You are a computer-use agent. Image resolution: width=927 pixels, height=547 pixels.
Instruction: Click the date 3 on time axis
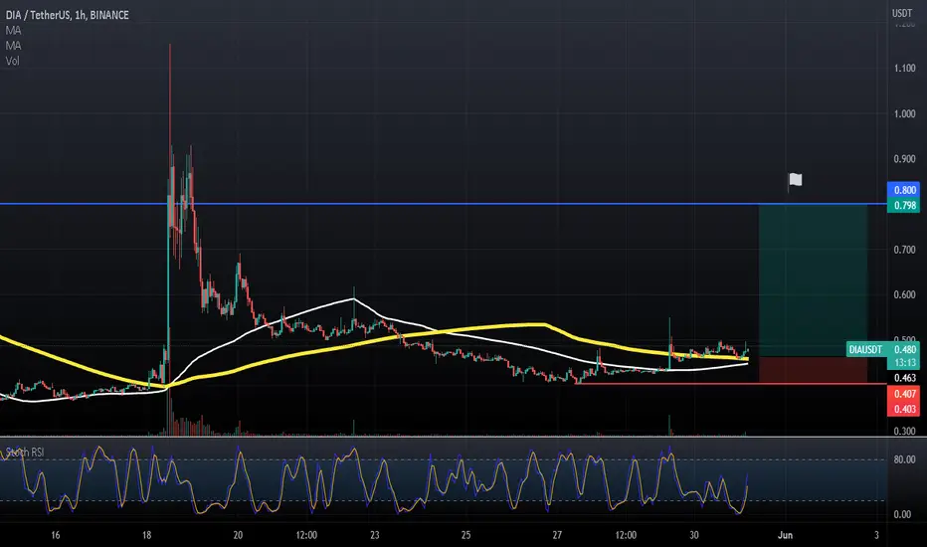click(x=876, y=535)
